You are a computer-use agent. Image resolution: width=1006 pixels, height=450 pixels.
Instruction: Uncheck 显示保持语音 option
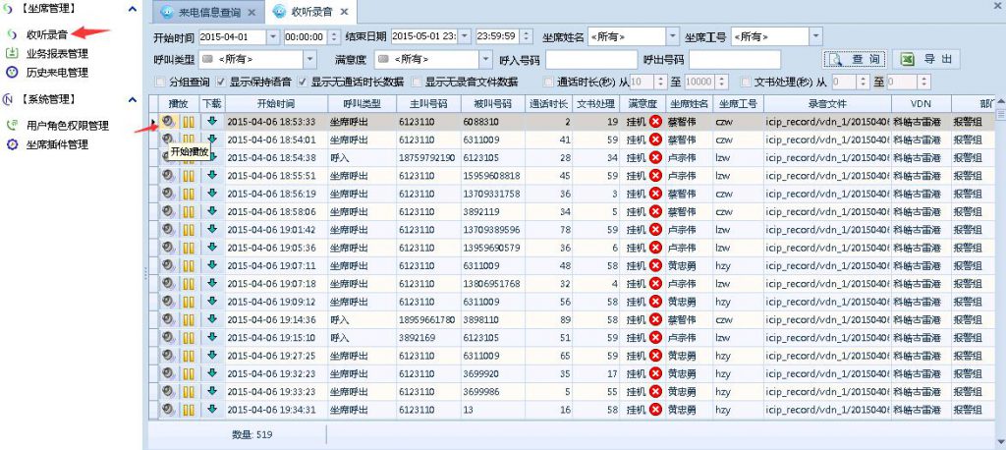[x=221, y=82]
